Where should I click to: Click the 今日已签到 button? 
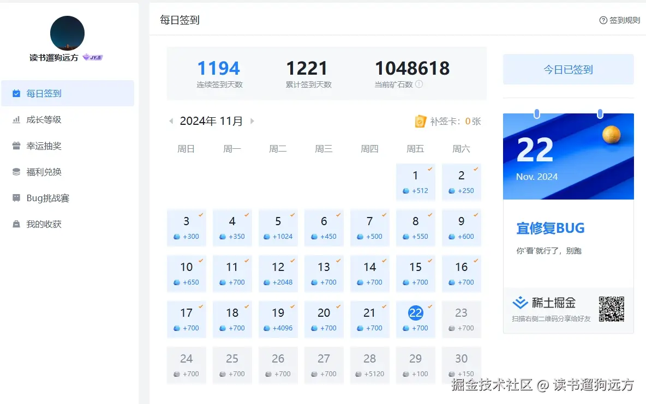568,69
